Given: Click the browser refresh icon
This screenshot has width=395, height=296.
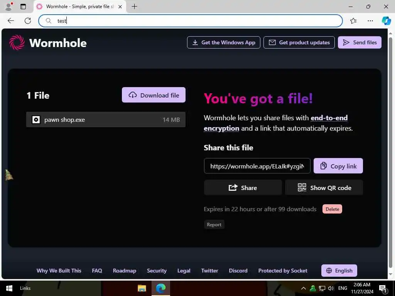Looking at the screenshot, I should pos(28,21).
